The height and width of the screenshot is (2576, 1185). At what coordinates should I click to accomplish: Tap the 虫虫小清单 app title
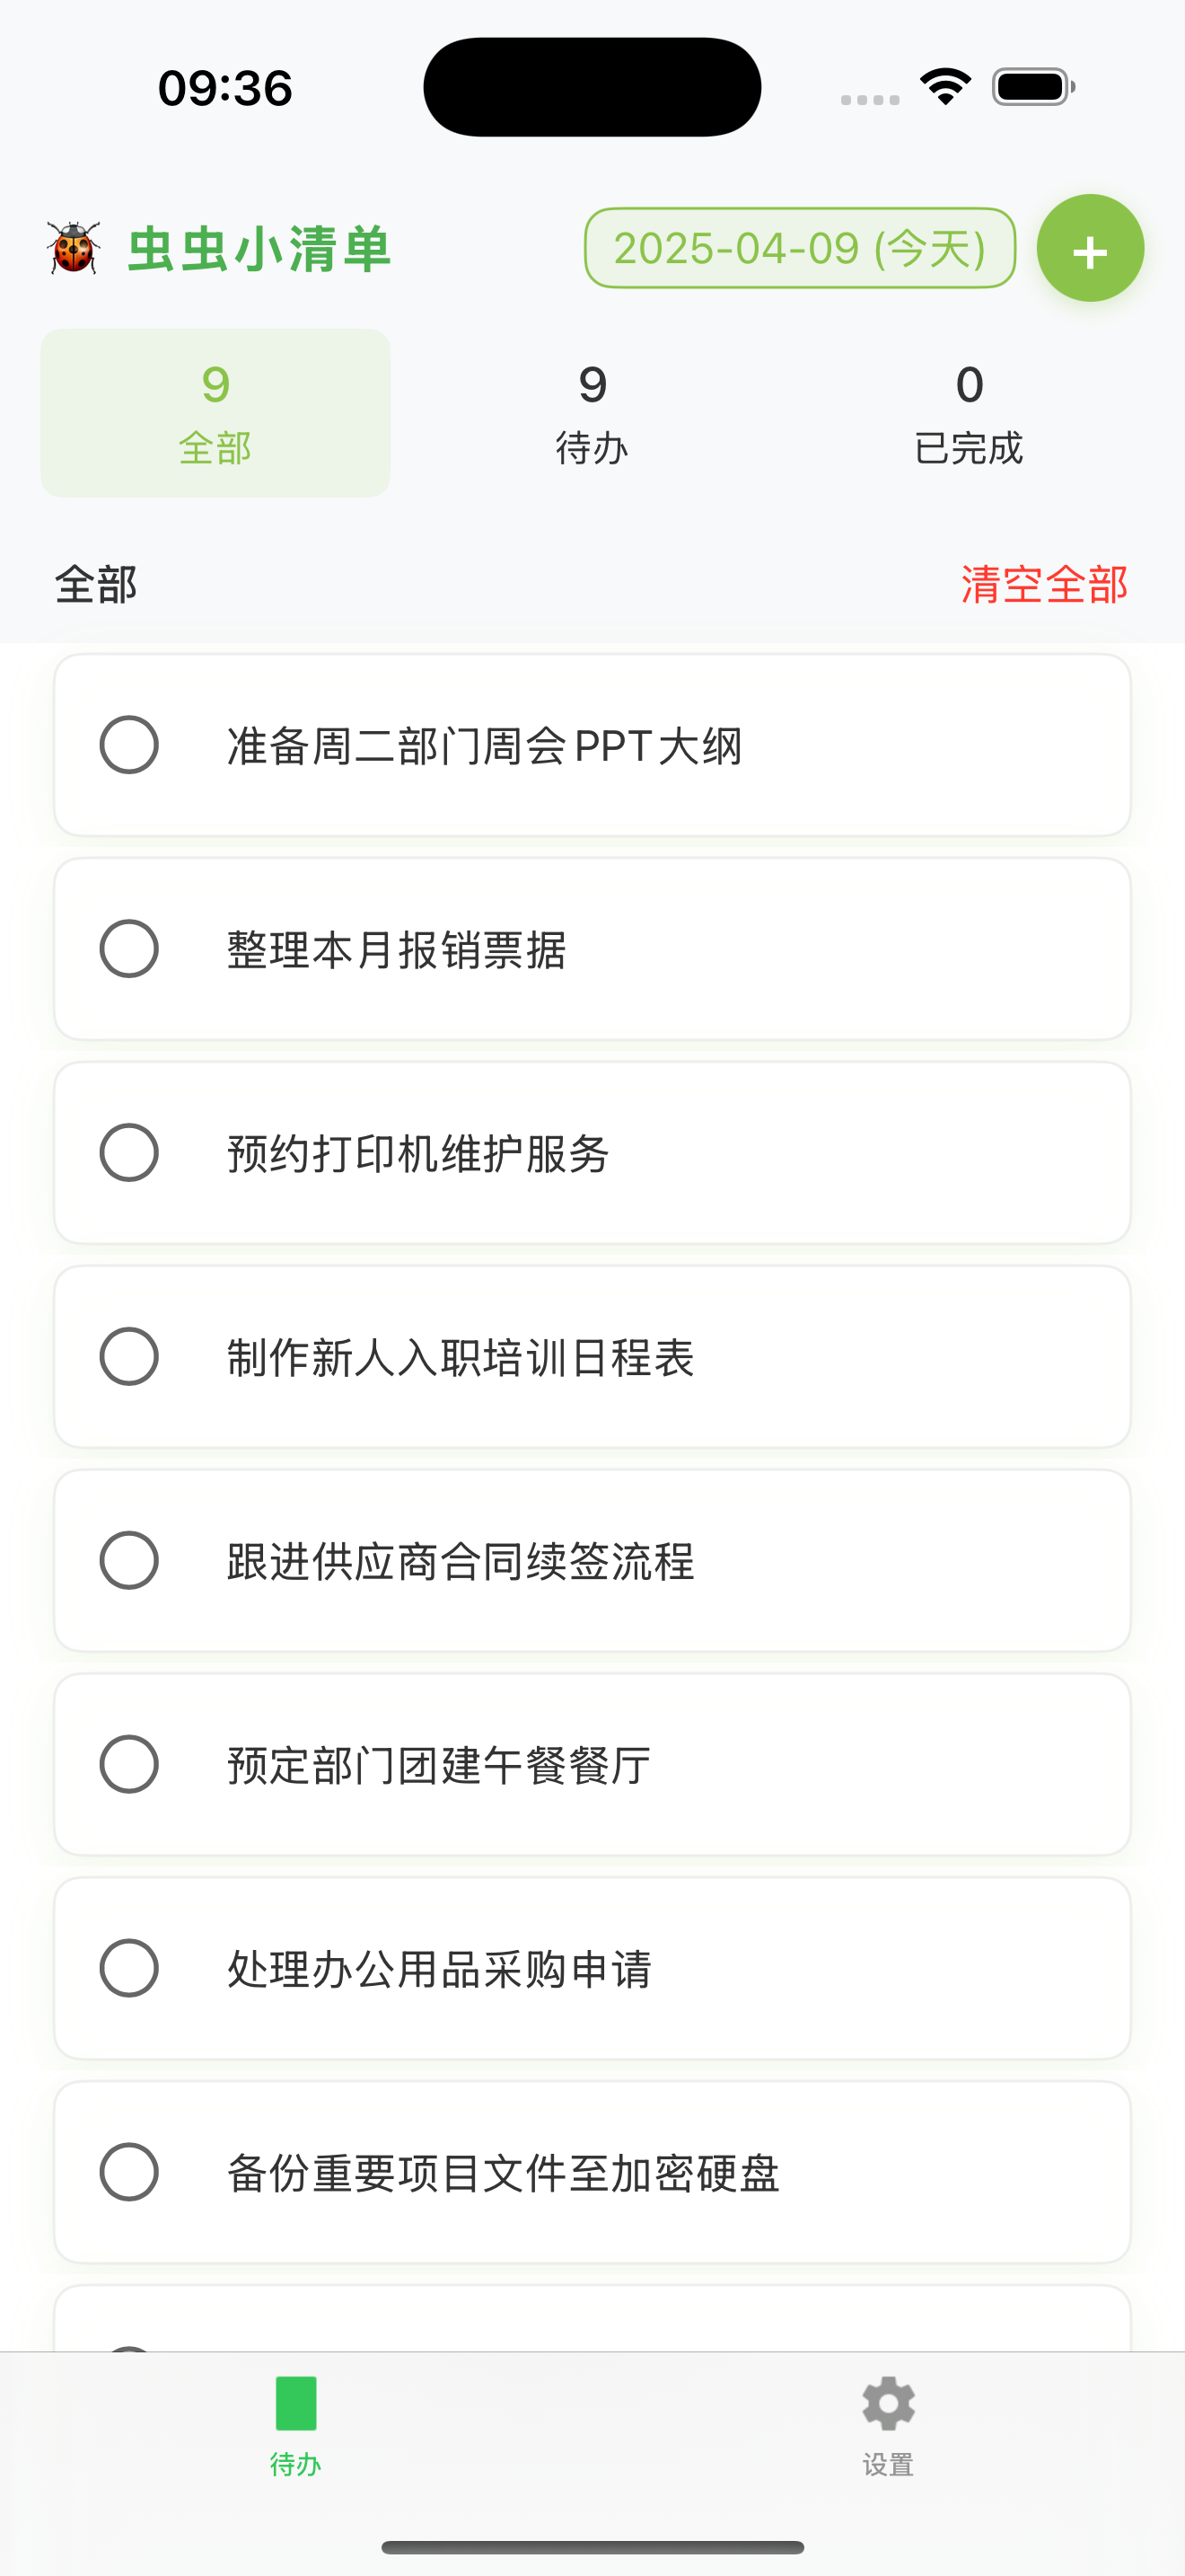pyautogui.click(x=259, y=249)
